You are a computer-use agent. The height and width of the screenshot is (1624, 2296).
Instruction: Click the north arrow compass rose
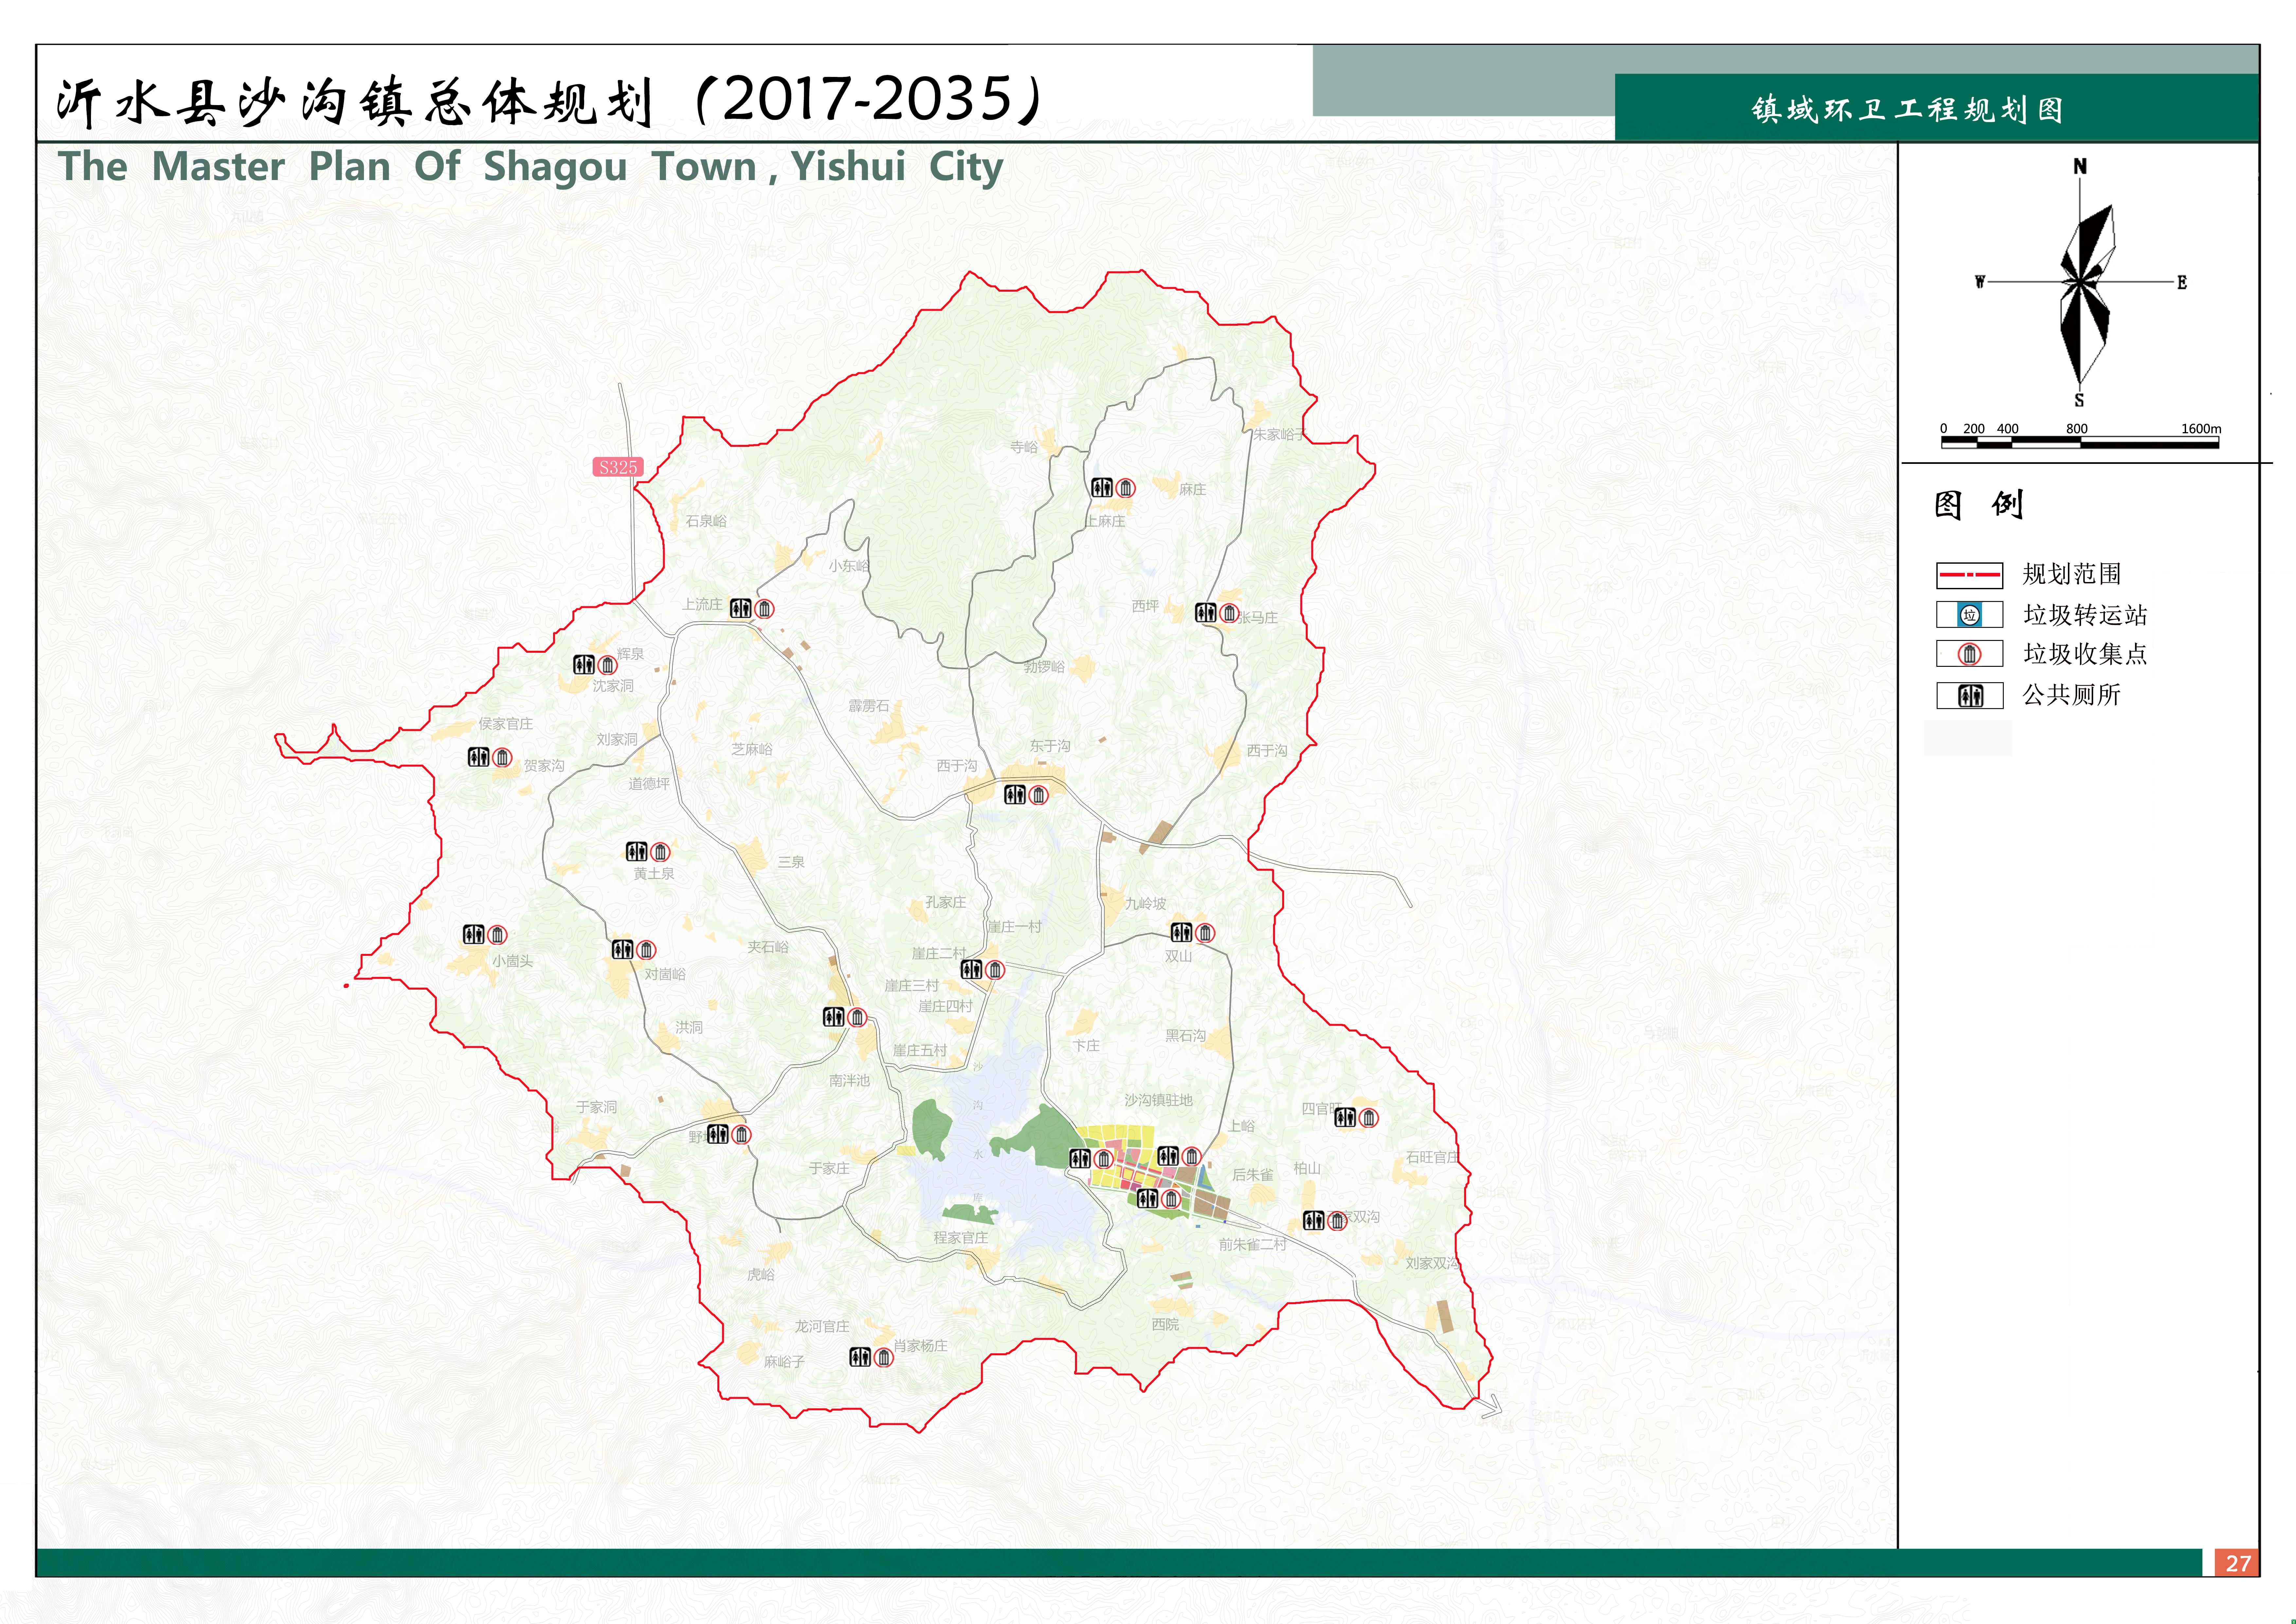point(2080,282)
